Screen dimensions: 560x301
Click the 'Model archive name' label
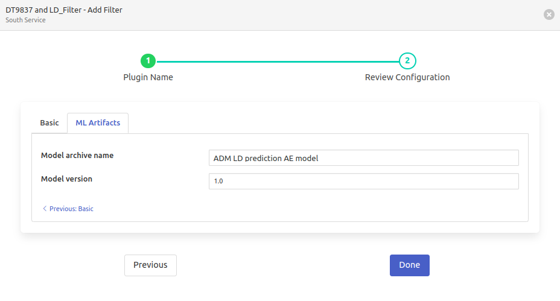(x=77, y=156)
